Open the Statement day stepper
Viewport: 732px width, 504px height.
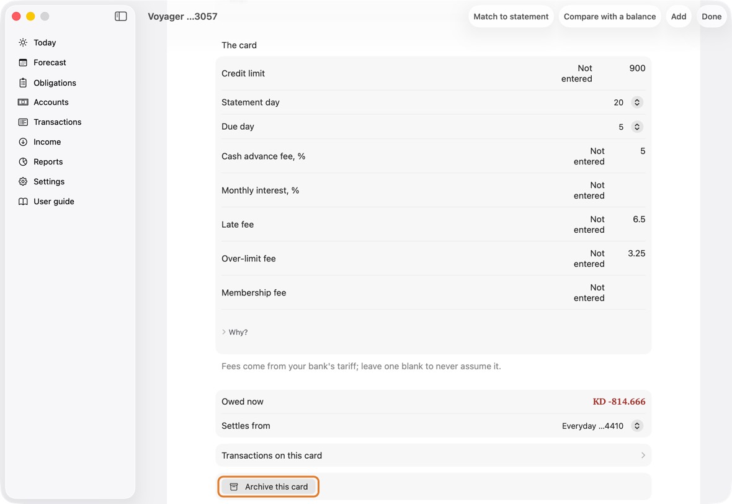coord(636,102)
